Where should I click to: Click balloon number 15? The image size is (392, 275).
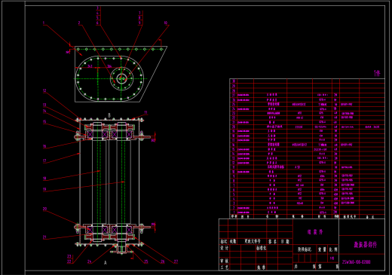tap(44, 121)
